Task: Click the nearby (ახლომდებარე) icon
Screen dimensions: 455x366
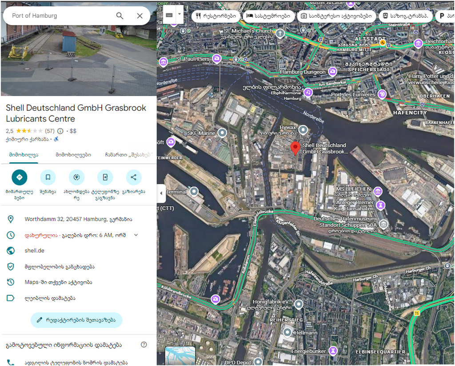Action: [x=76, y=177]
